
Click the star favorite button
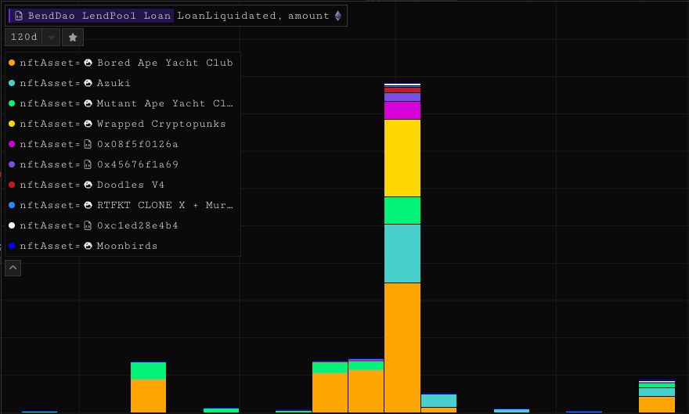73,38
